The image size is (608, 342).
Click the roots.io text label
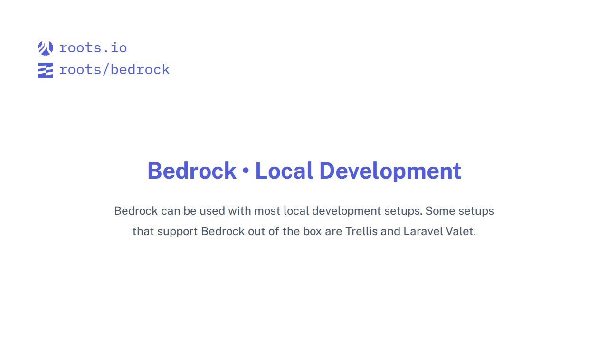(x=93, y=47)
